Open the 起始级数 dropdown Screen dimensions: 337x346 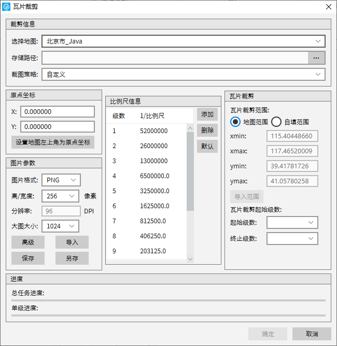292,222
